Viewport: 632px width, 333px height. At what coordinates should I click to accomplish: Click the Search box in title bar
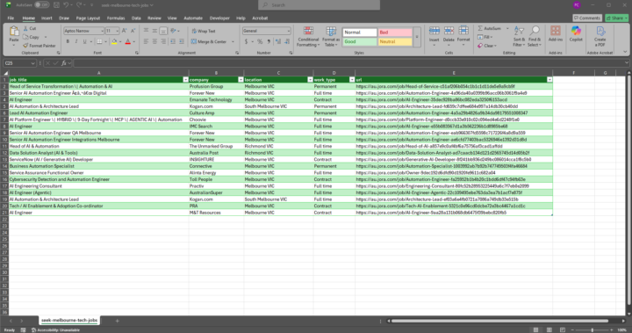click(x=319, y=5)
